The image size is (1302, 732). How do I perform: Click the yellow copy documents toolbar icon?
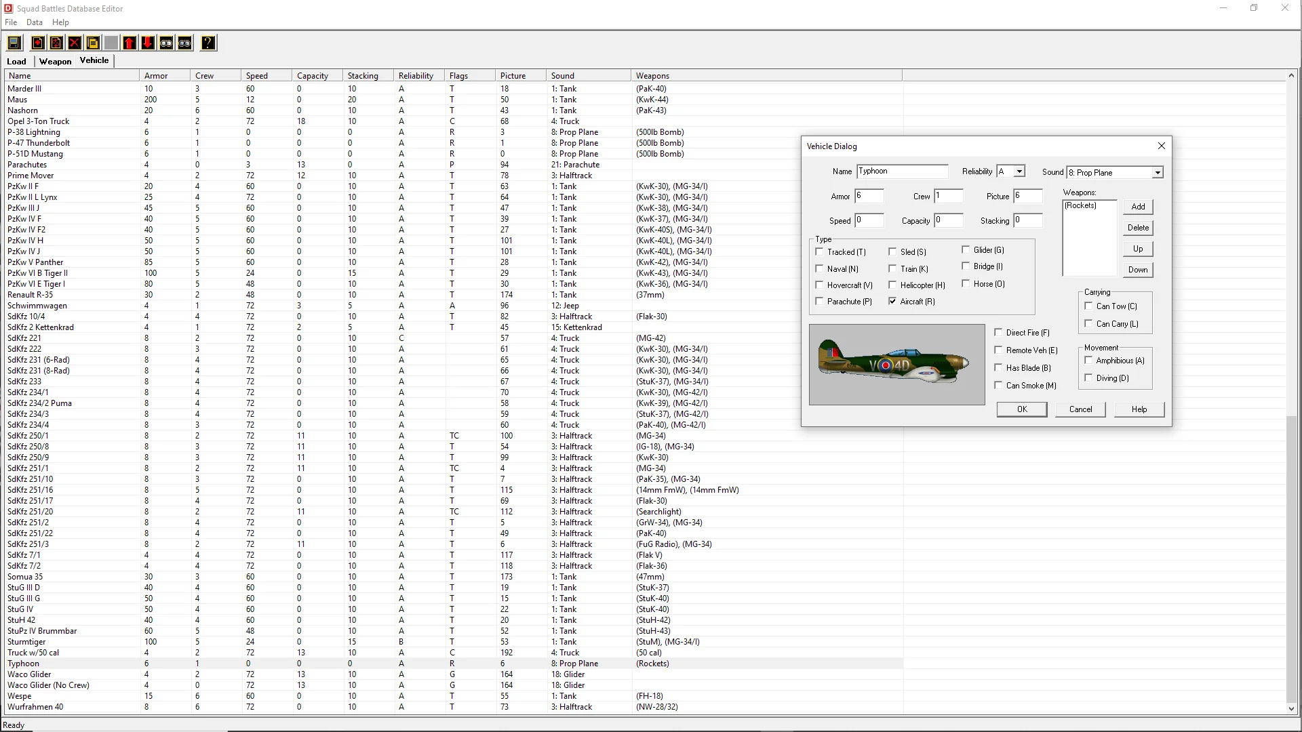93,43
